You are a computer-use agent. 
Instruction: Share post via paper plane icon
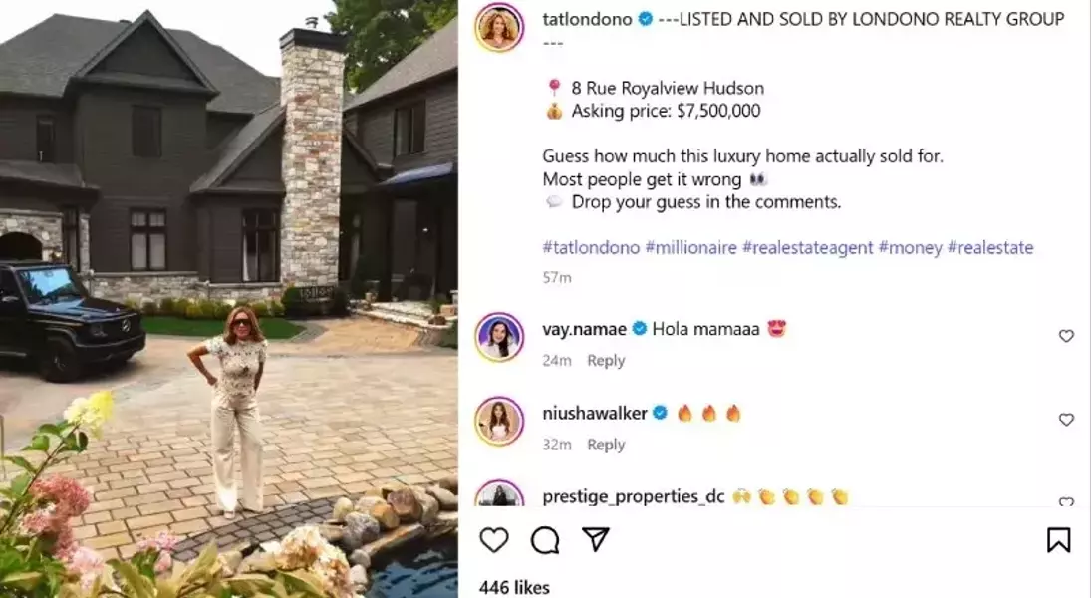[x=596, y=539]
